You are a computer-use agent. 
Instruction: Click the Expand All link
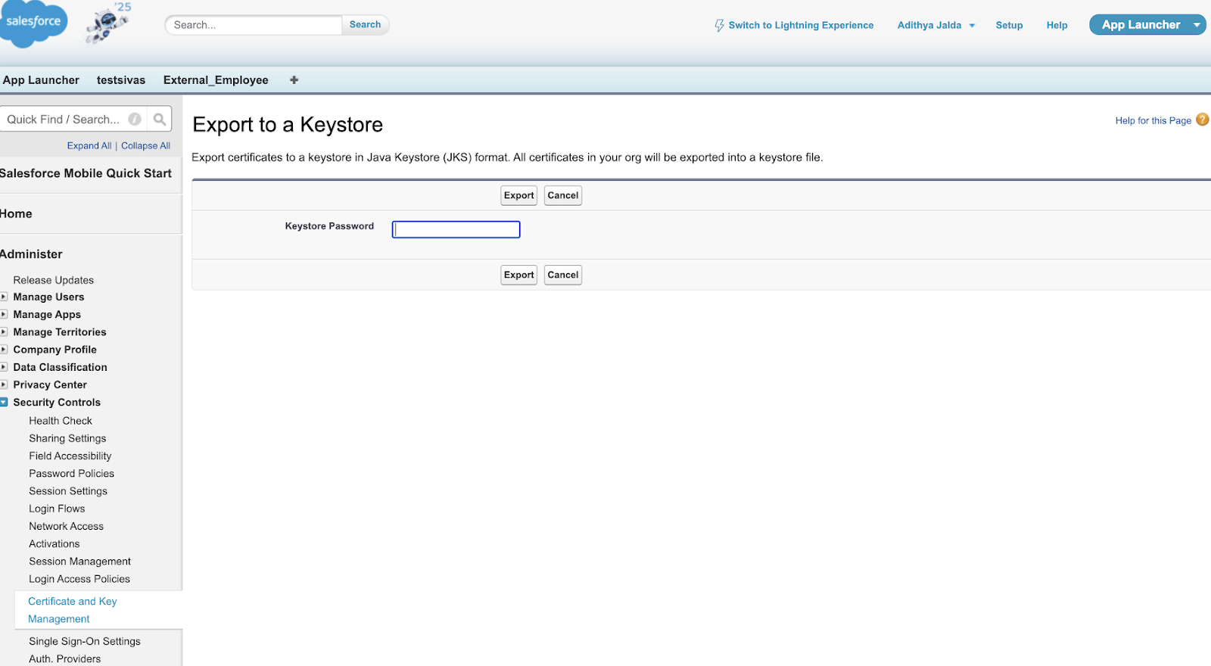[89, 145]
